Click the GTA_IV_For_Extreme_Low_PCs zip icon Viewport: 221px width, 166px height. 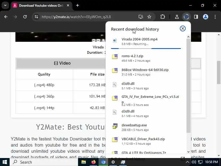click(115, 98)
